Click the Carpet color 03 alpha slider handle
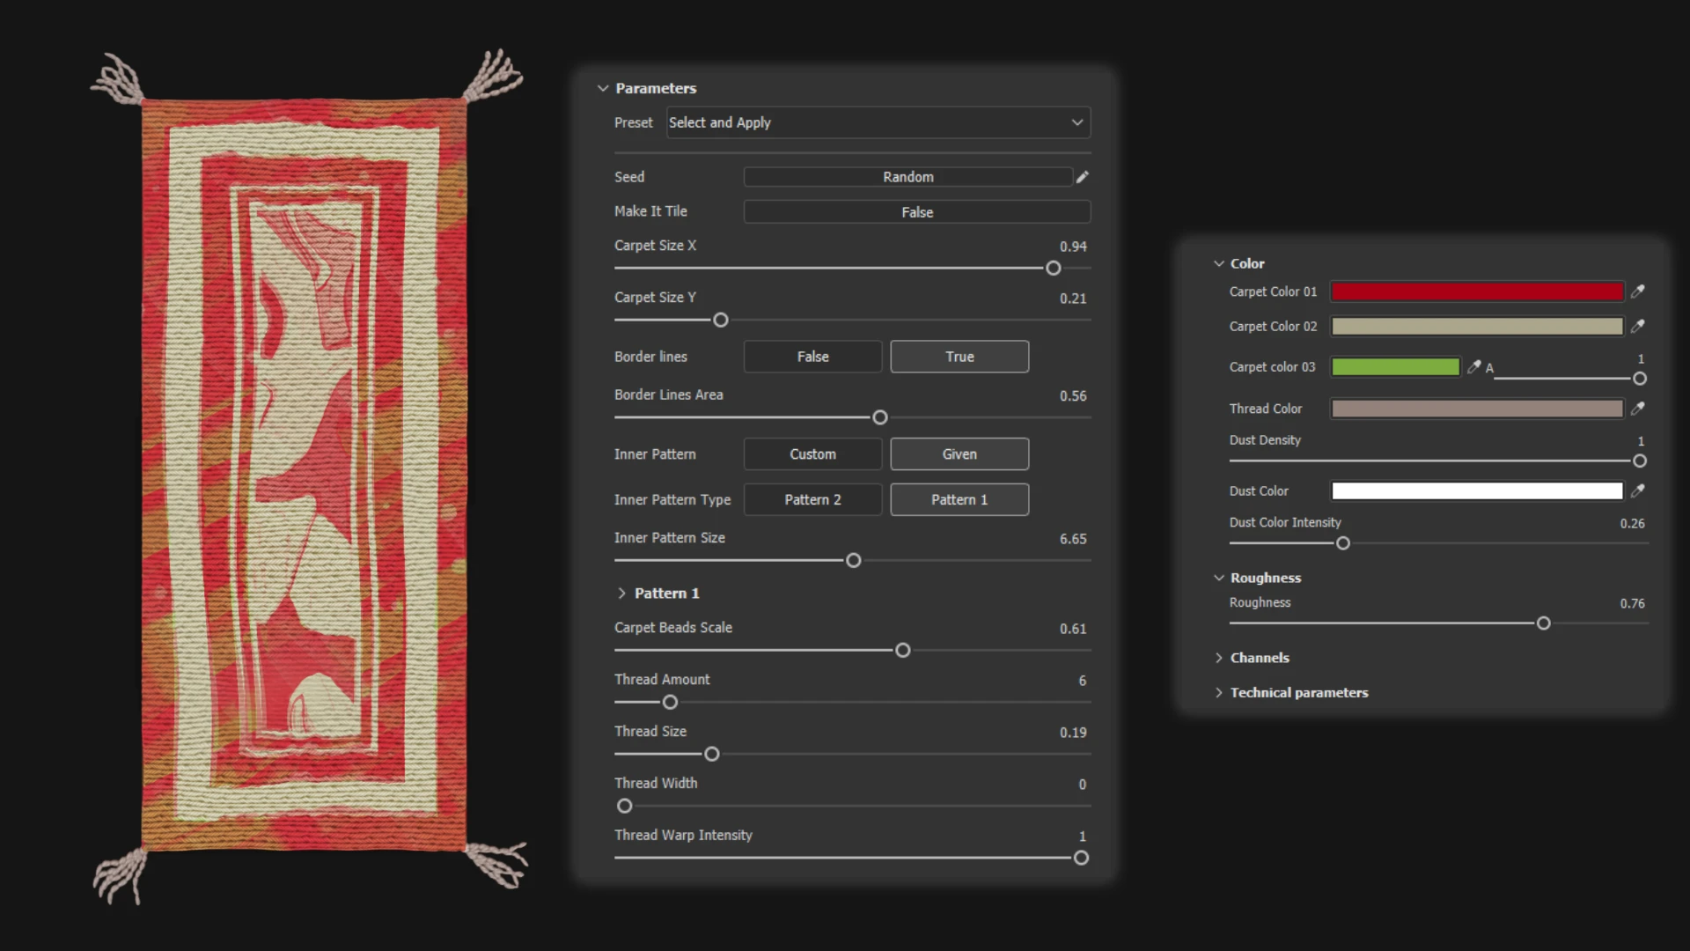The width and height of the screenshot is (1690, 951). coord(1640,379)
